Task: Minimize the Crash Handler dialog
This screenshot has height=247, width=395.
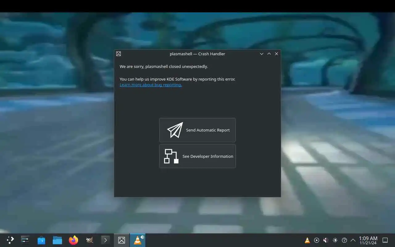Action: click(x=262, y=54)
